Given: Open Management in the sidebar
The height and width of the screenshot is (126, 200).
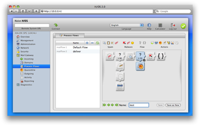Looking at the screenshot, I should (27, 41).
